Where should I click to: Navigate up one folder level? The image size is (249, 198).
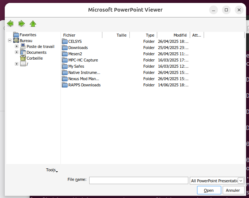pyautogui.click(x=33, y=24)
